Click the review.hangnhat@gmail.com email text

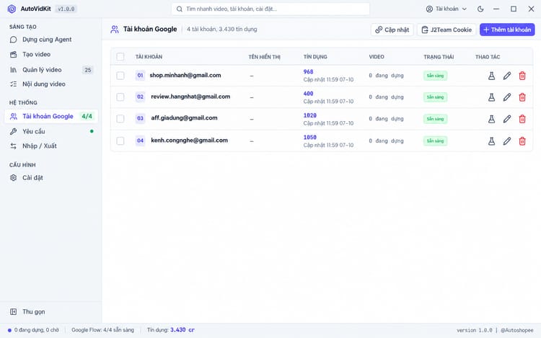[190, 97]
